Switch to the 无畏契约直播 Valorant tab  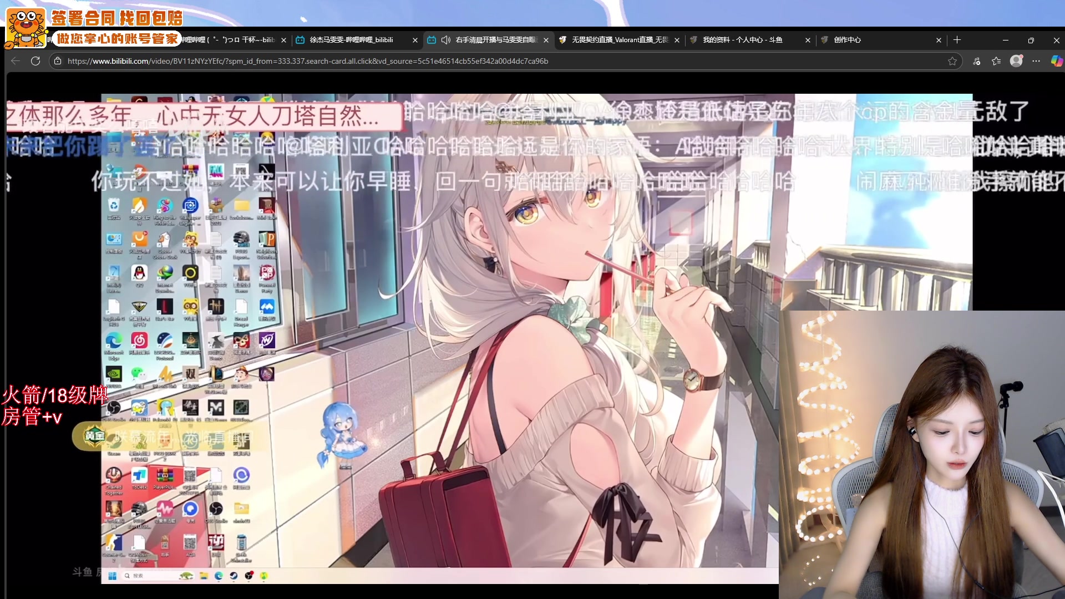tap(619, 40)
